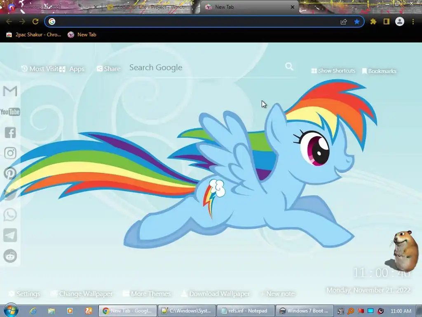Click the red flag tray icon
Image resolution: width=422 pixels, height=317 pixels.
pos(361,311)
